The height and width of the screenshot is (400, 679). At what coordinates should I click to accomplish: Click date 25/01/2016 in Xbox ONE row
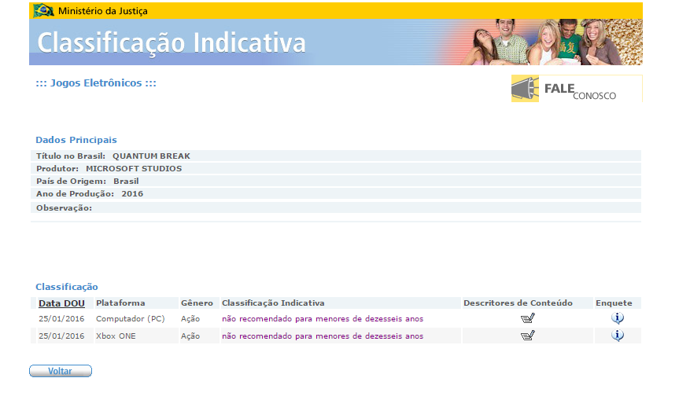click(x=61, y=336)
